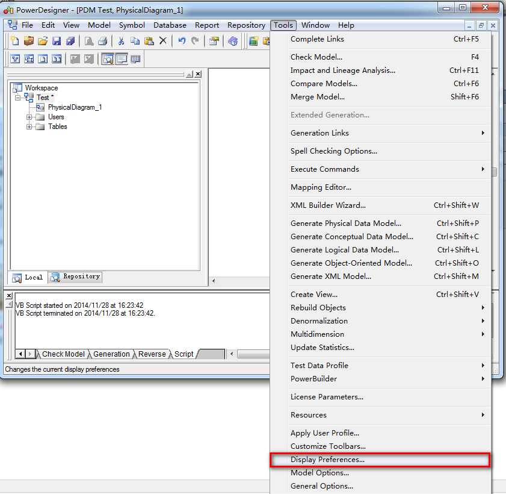The image size is (506, 494).
Task: Expand the Generation Links submenu
Action: (380, 133)
